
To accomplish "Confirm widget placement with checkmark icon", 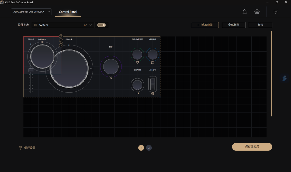I will click(x=61, y=45).
